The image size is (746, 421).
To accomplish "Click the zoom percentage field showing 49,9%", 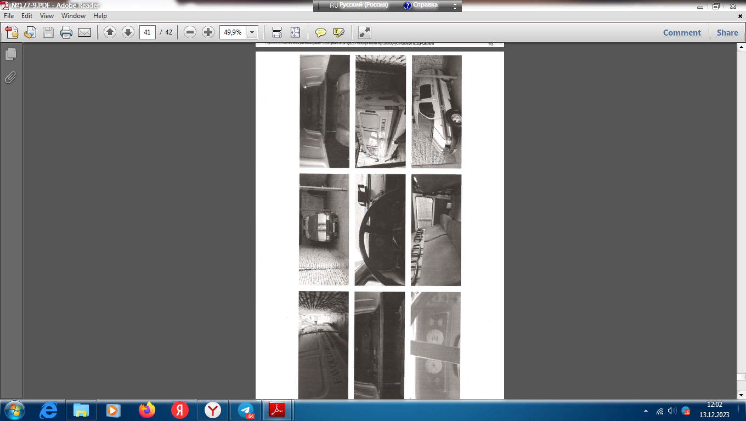I will [233, 32].
